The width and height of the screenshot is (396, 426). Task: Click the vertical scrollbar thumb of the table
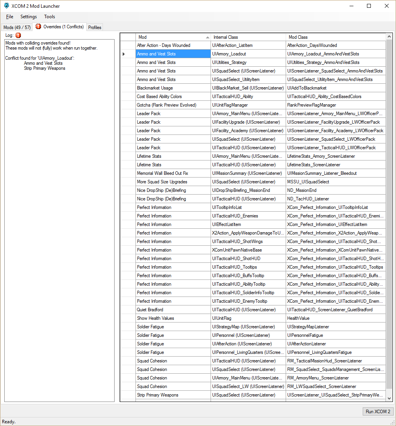(389, 215)
